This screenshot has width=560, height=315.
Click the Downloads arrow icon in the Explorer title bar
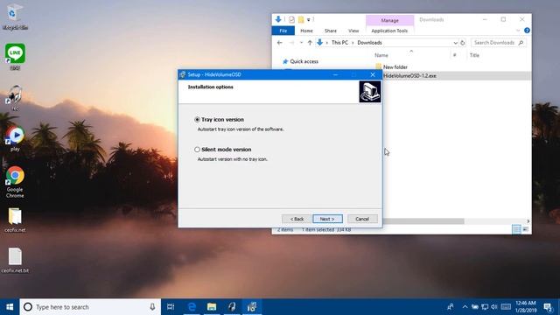click(278, 19)
